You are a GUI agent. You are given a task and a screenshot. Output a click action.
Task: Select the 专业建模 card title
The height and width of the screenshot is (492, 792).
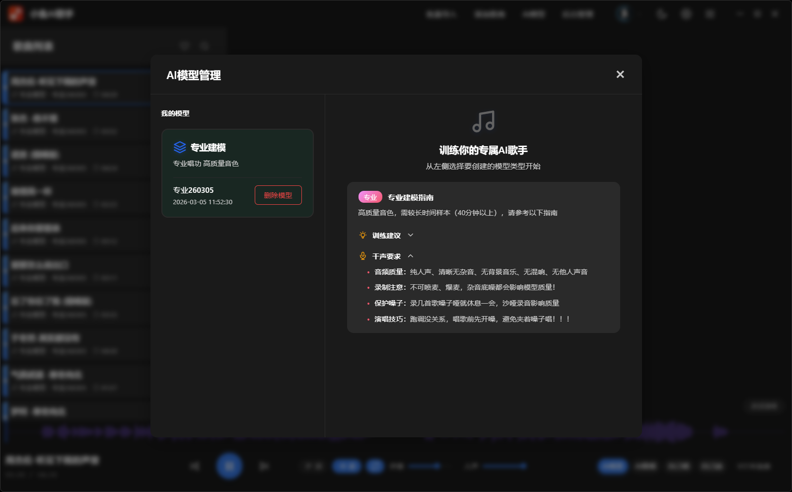click(208, 148)
